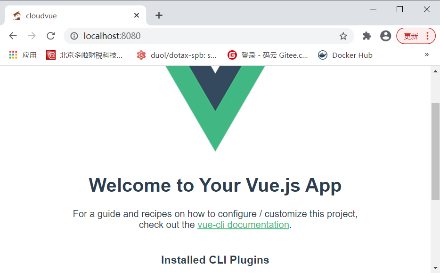Image resolution: width=440 pixels, height=273 pixels.
Task: Click the 更新 update button
Action: pos(411,36)
